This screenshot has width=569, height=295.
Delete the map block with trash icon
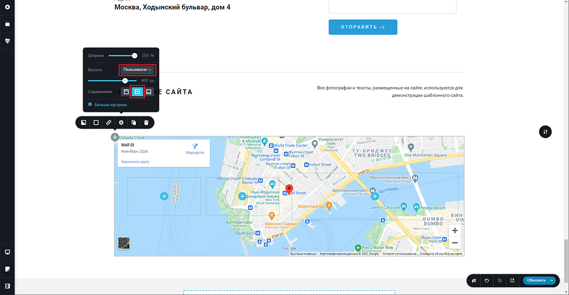tap(146, 122)
